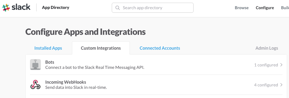The width and height of the screenshot is (289, 98).
Task: Click "Connect a bot to the Slack Real Time Messaging API."
Action: point(95,67)
